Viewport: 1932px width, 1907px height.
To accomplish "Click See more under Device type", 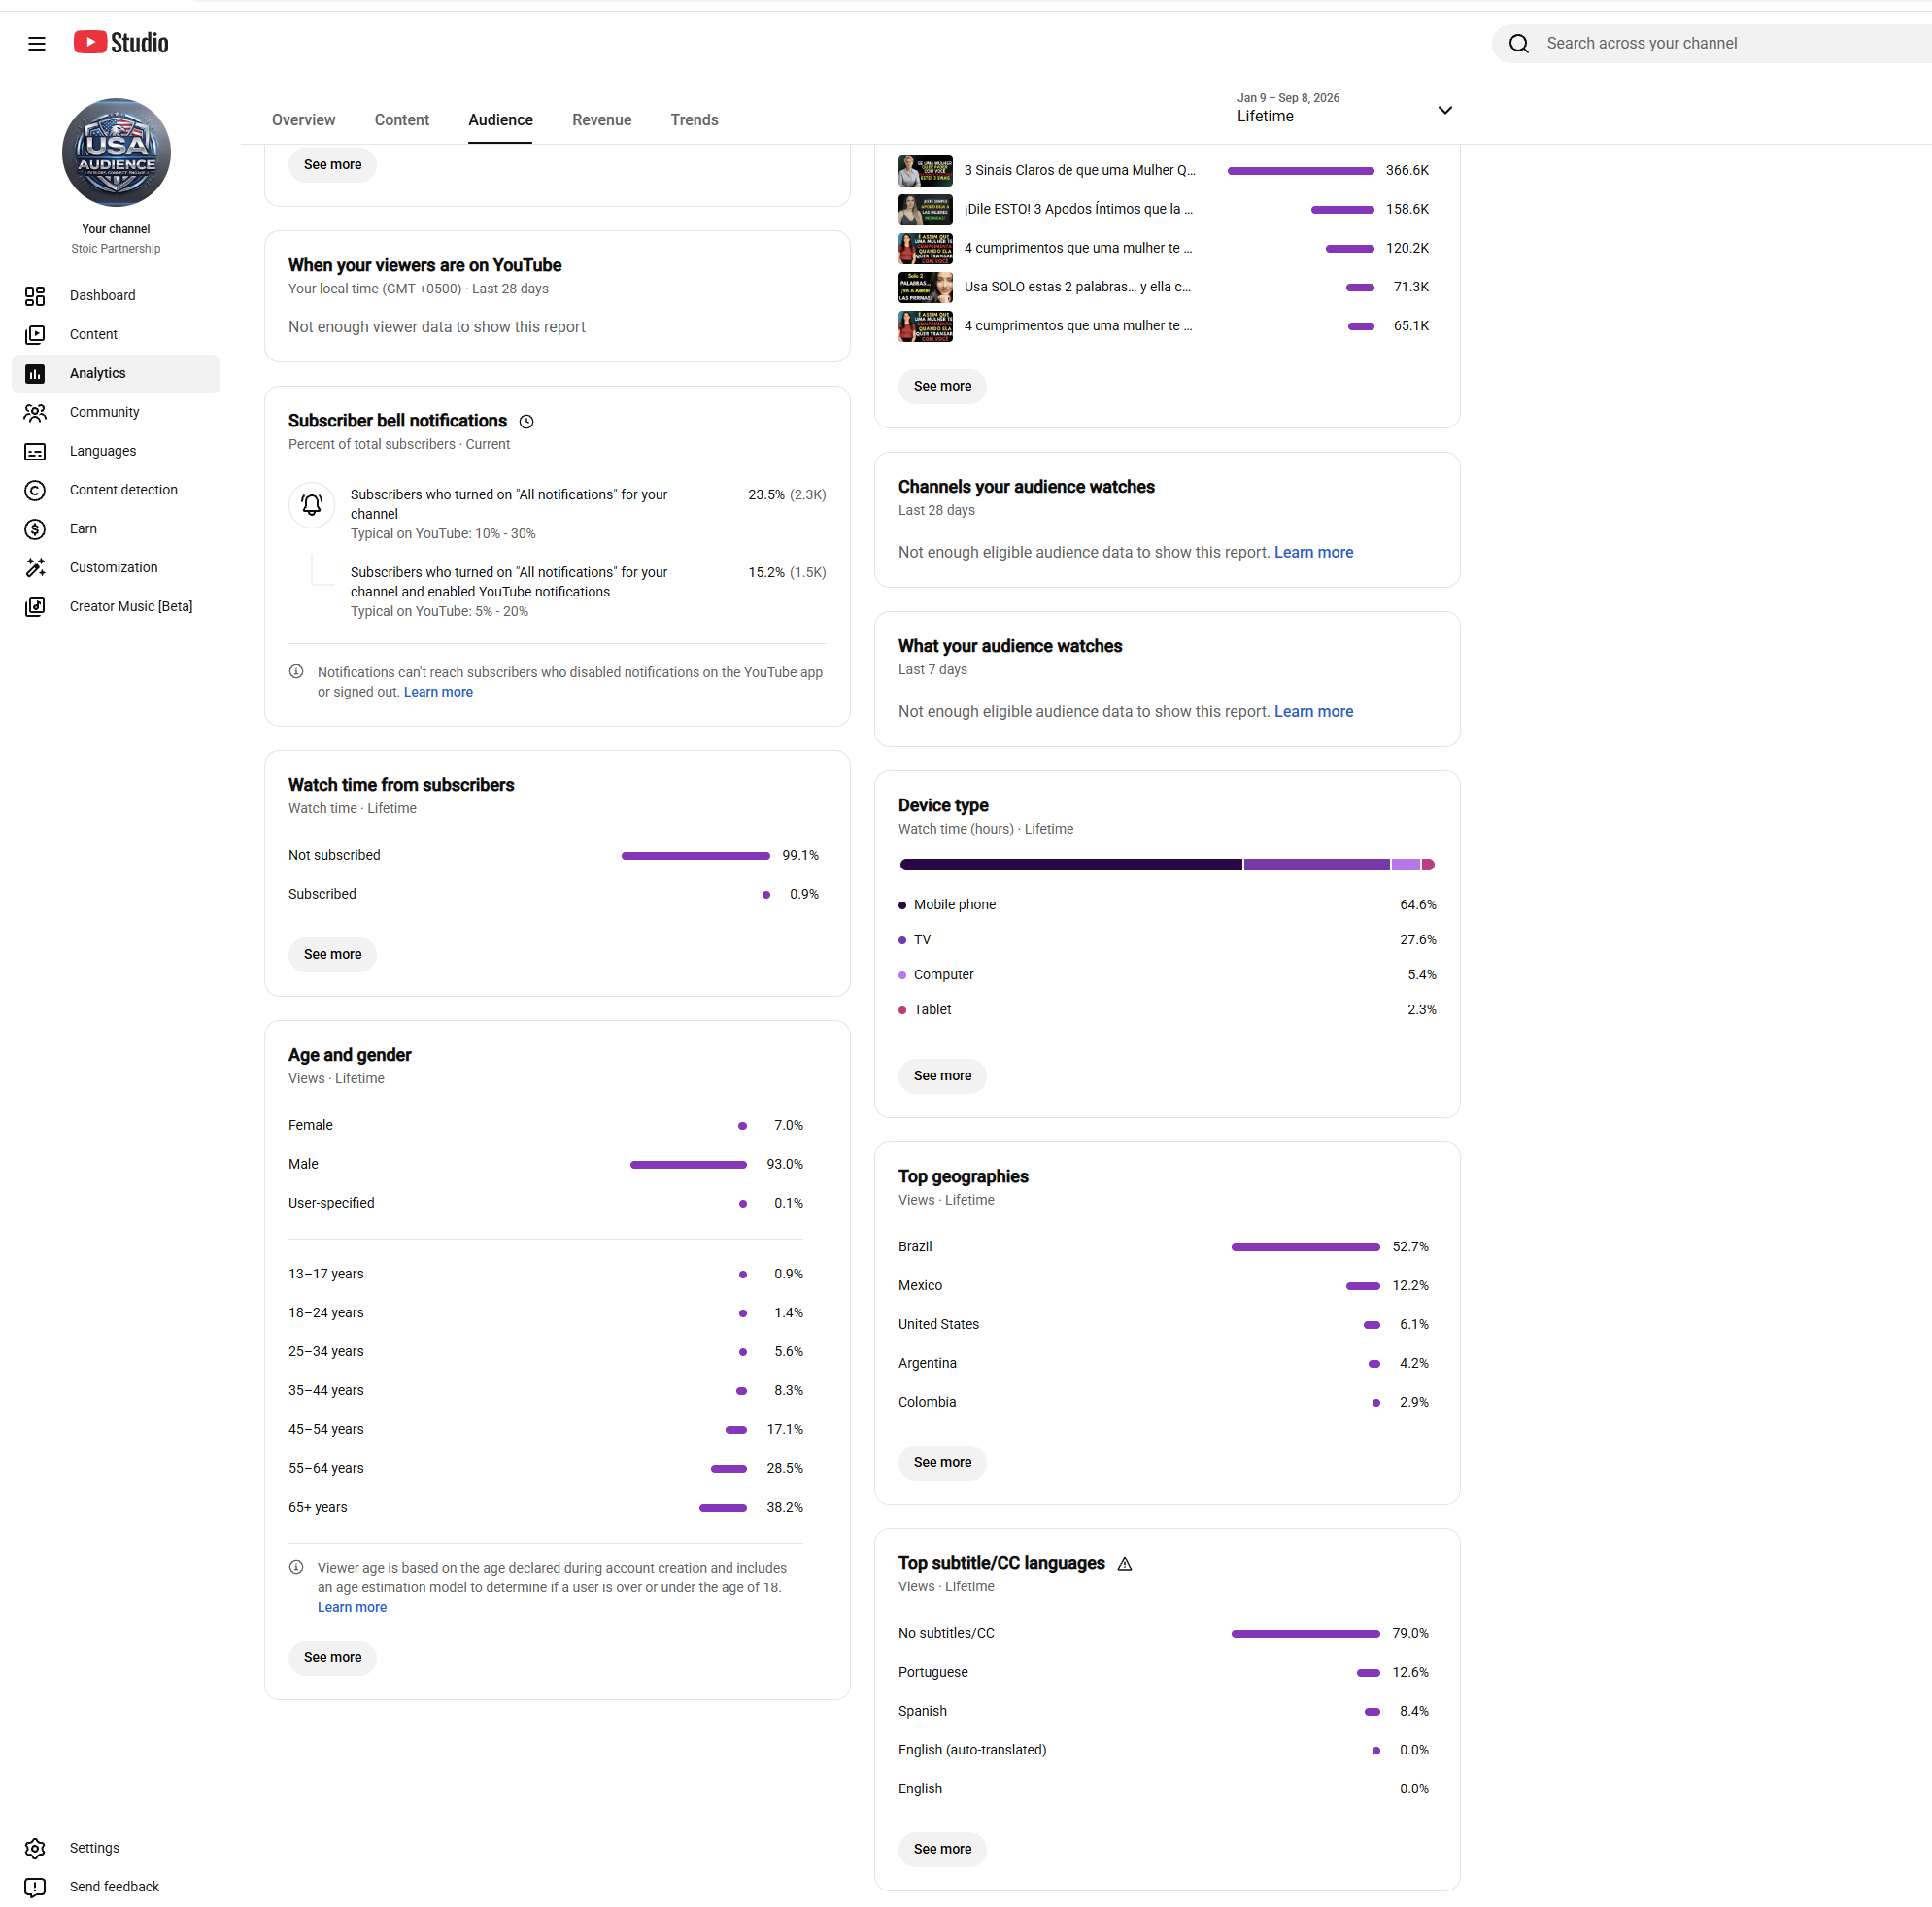I will coord(945,1078).
